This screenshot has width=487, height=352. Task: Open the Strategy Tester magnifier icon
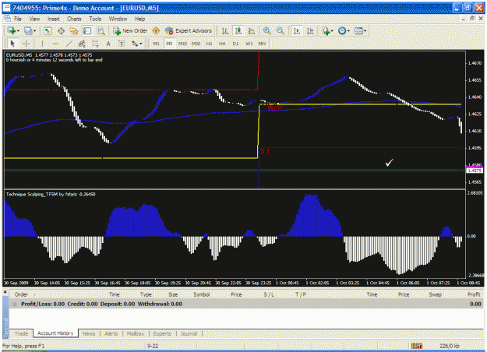101,30
